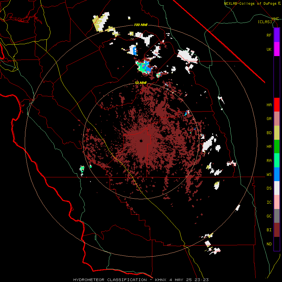The height and width of the screenshot is (282, 282).
Task: Click the WS wet snow blue swatch
Action: tap(277, 174)
